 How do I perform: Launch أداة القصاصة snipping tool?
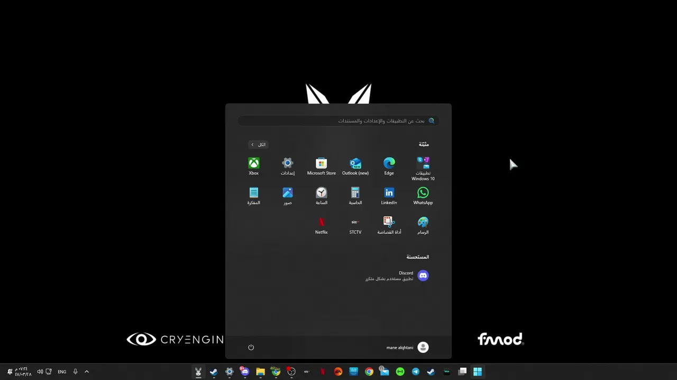pos(389,225)
